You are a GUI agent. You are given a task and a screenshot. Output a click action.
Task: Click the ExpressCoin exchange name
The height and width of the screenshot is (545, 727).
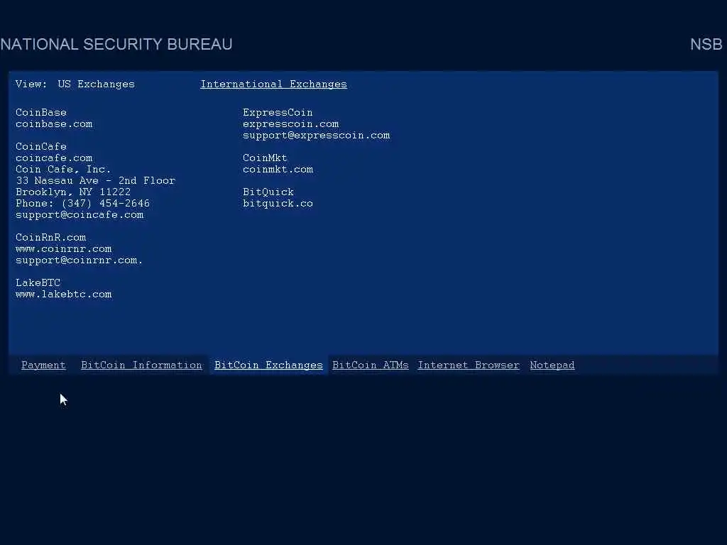[x=278, y=113]
